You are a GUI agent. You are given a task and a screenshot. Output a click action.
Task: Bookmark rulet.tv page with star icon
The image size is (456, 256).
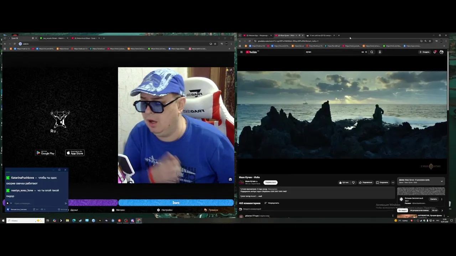pos(215,44)
